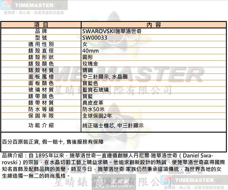Click the 全球保固2年 warranty value
The height and width of the screenshot is (190, 228).
(x=97, y=116)
